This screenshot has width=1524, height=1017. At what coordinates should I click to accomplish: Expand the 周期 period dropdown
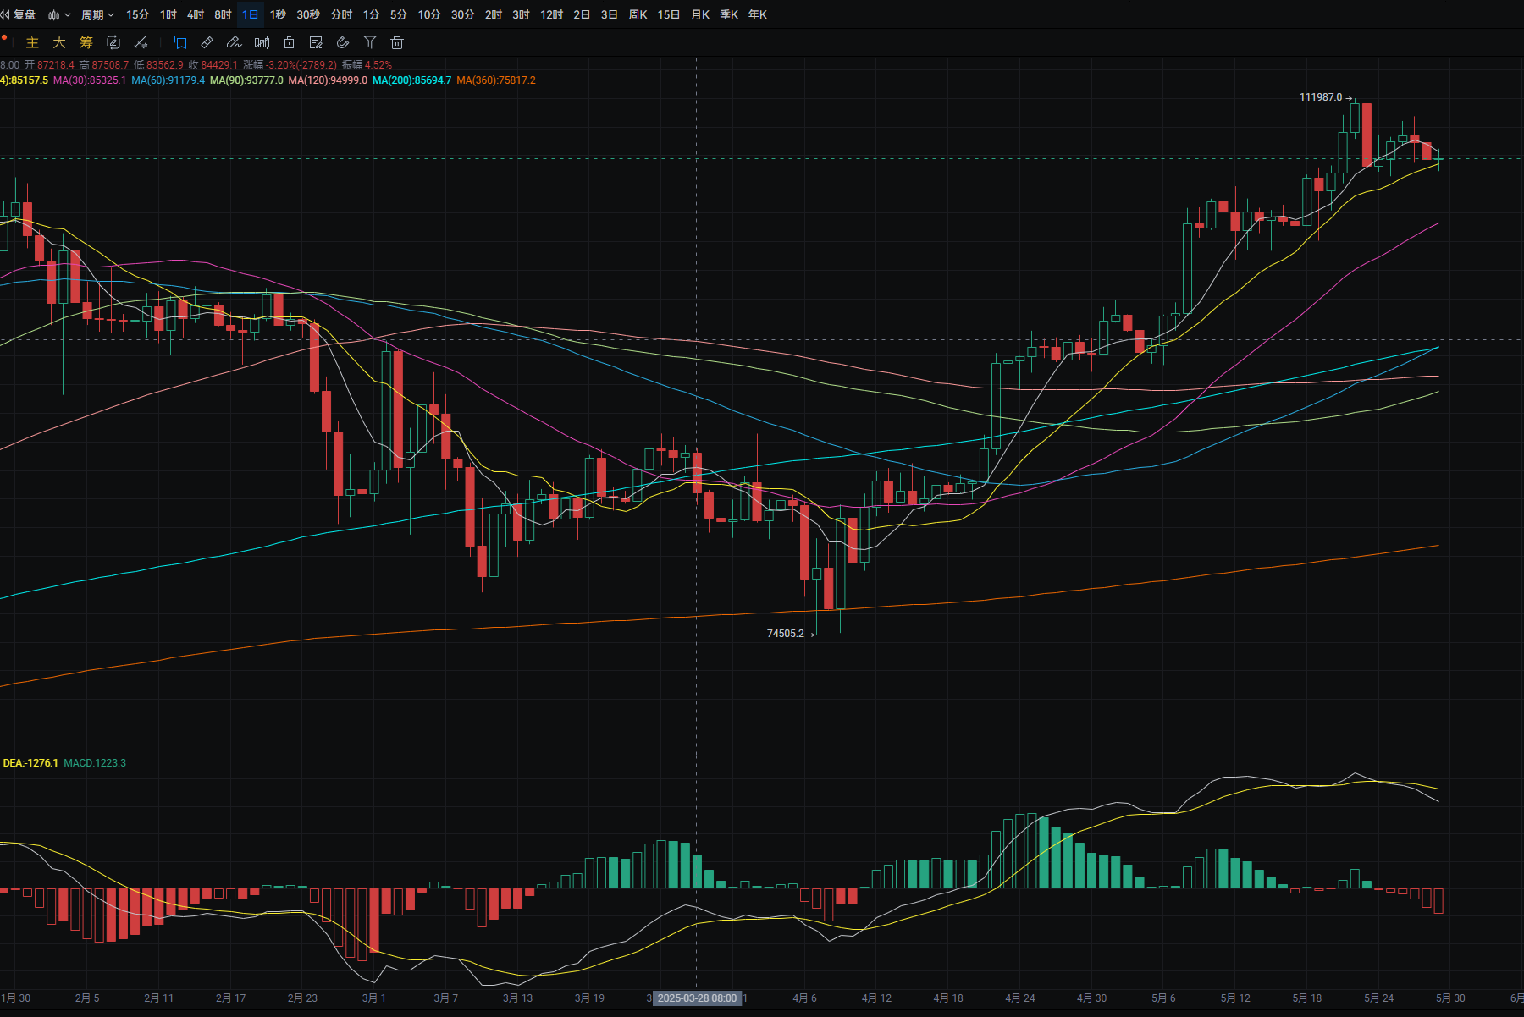pyautogui.click(x=97, y=14)
